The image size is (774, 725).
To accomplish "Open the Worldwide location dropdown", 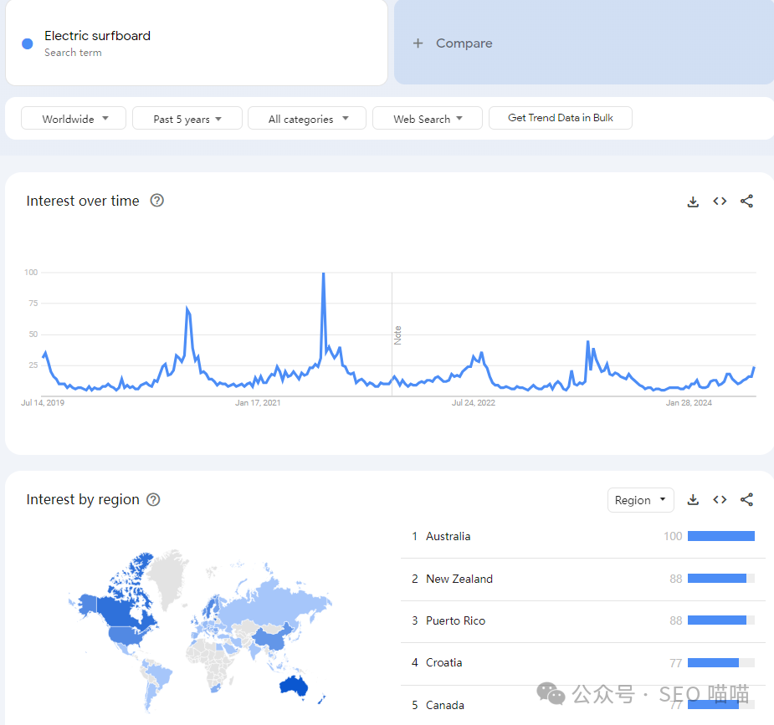I will pos(74,119).
